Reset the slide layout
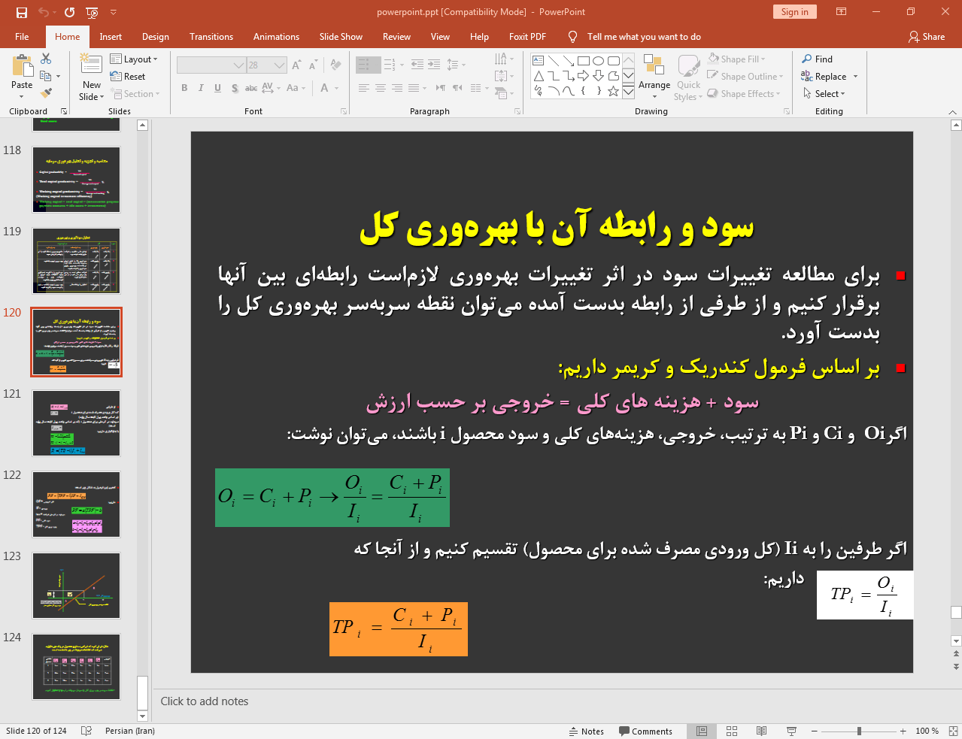Viewport: 962px width, 739px height. click(128, 77)
